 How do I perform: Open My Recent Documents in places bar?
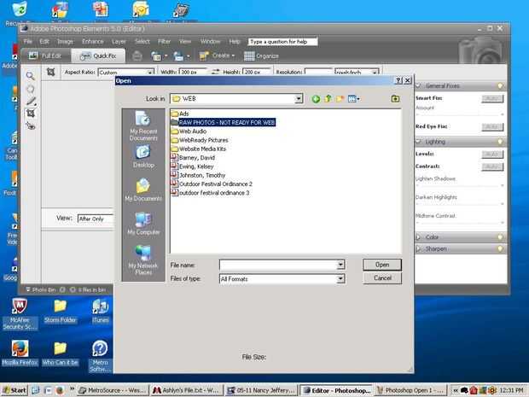[143, 126]
